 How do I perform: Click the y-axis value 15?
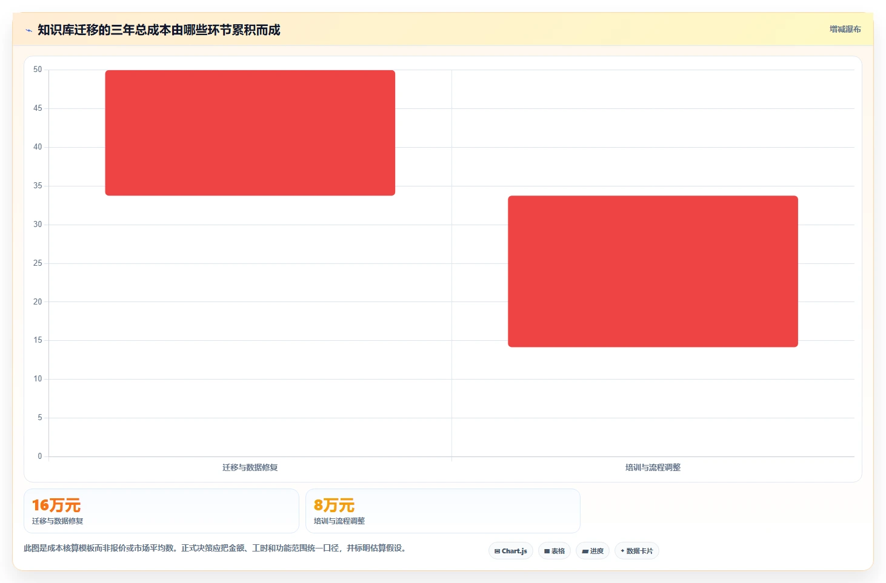point(38,340)
